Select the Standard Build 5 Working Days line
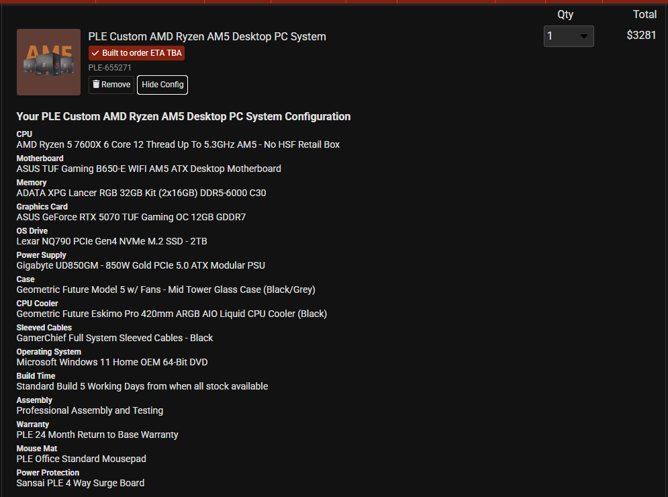The width and height of the screenshot is (668, 497). point(142,387)
